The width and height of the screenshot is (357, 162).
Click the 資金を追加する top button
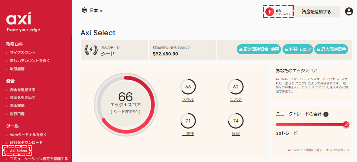tap(316, 12)
